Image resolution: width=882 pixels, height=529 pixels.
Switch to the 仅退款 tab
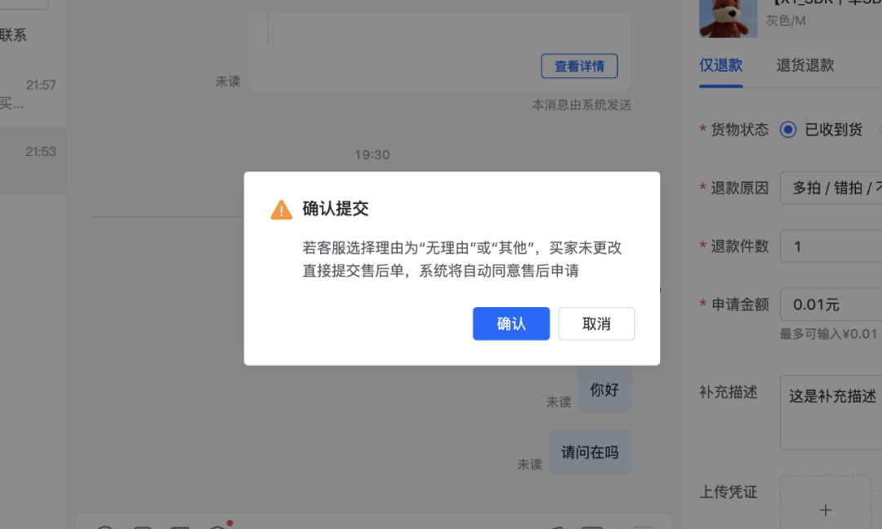tap(720, 65)
